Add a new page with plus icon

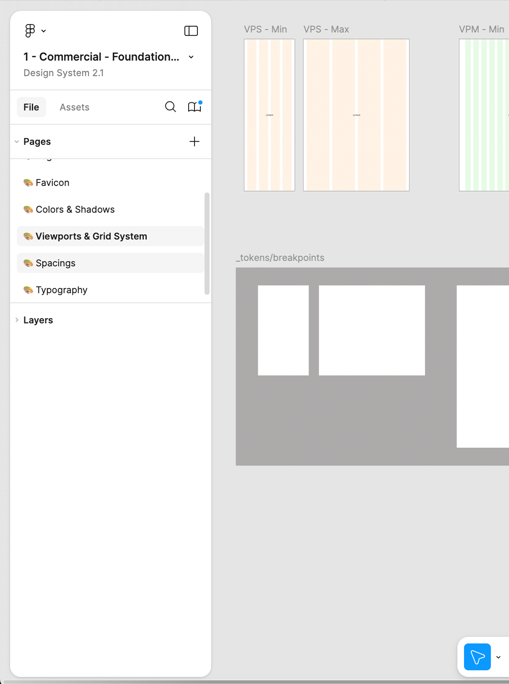[195, 142]
